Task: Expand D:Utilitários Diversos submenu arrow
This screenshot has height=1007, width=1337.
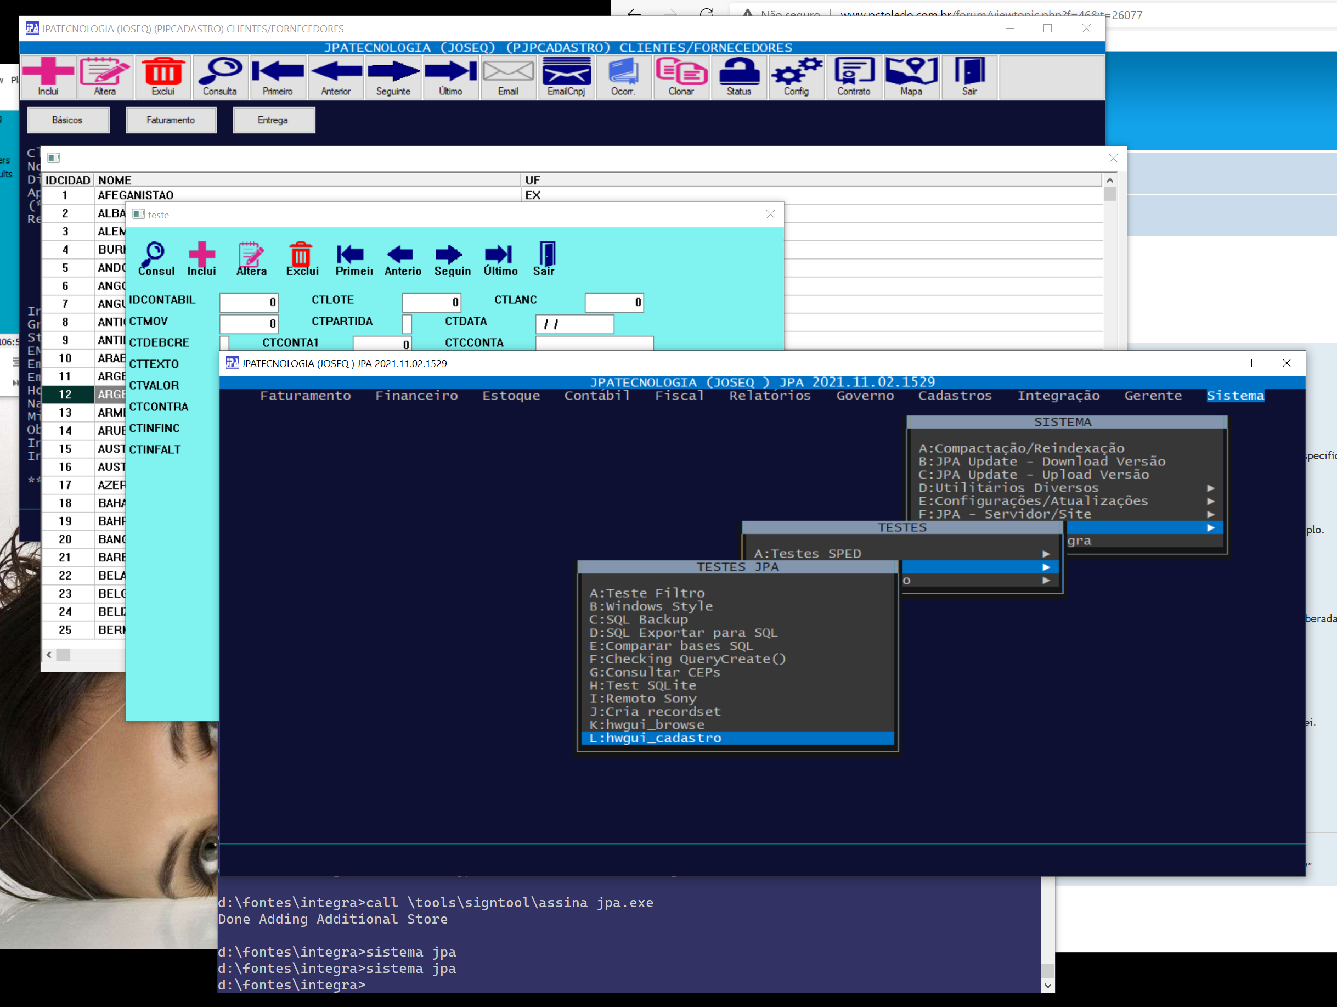Action: [x=1210, y=488]
